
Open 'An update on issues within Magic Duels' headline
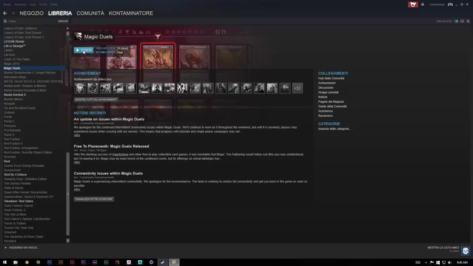(109, 119)
